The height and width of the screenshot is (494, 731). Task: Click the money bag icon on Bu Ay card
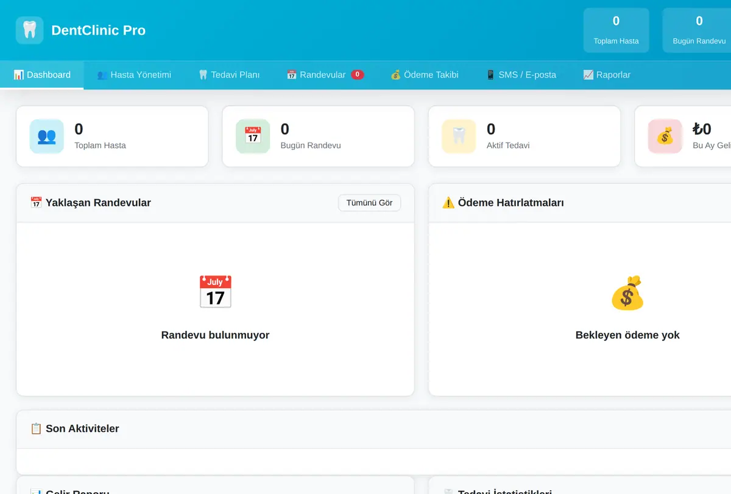pos(665,136)
